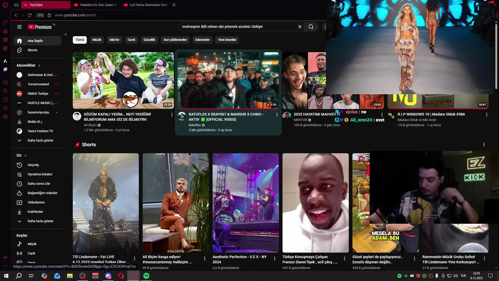Switch to Luli Fama Swimwear tab

[x=145, y=5]
